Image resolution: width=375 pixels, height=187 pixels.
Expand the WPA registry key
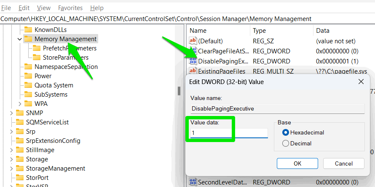coord(19,104)
